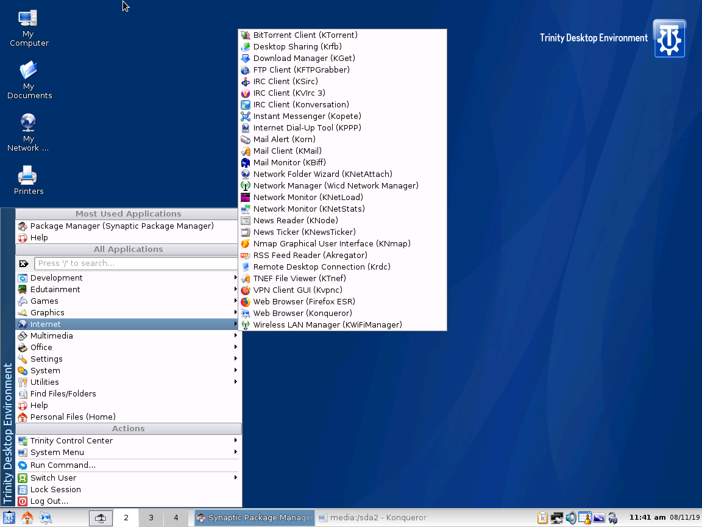The image size is (702, 527).
Task: Switch to virtual desktop 2 in pager
Action: pos(126,518)
